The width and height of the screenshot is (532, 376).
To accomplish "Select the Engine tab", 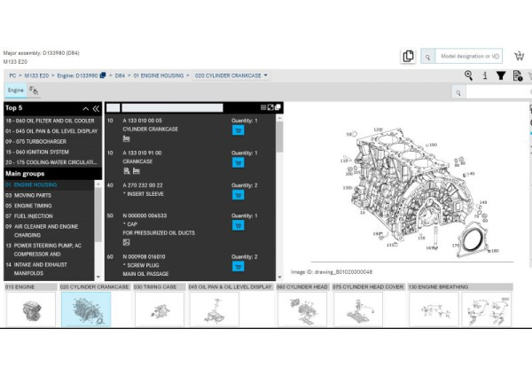I will 16,90.
